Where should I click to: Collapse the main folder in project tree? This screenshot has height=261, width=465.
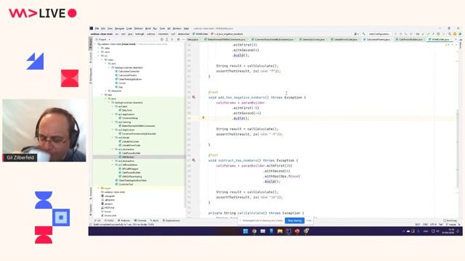(102, 59)
